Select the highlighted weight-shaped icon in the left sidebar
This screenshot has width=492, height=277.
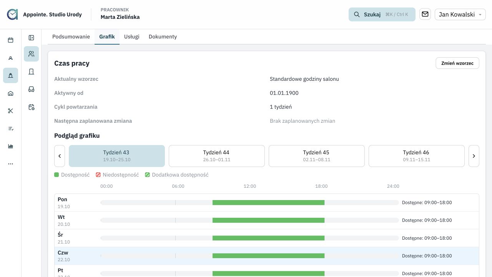pyautogui.click(x=10, y=75)
